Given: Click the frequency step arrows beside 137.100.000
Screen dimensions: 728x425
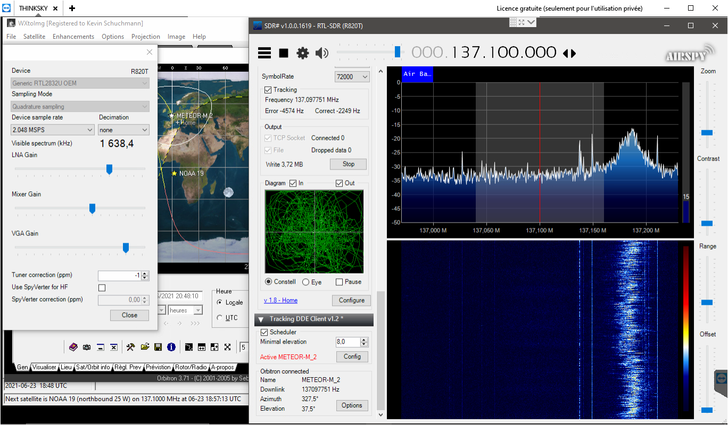Looking at the screenshot, I should pos(569,53).
